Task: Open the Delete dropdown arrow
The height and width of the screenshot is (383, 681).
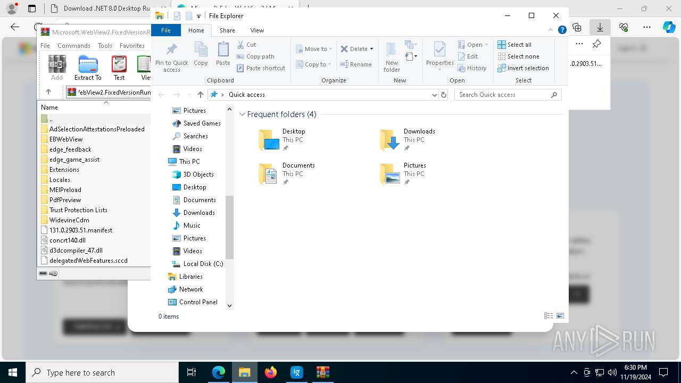Action: point(371,49)
